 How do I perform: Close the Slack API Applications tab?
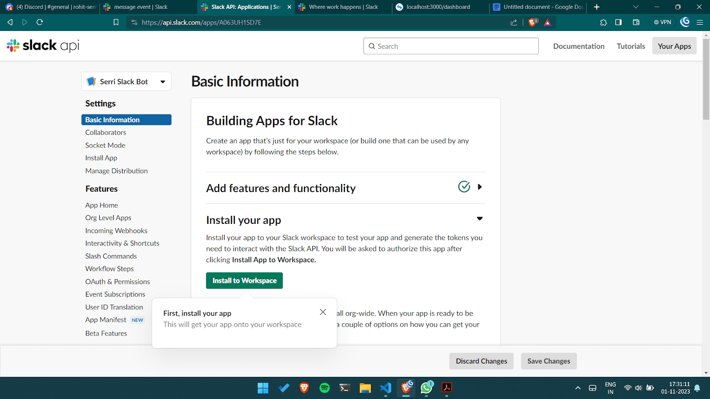coord(289,7)
